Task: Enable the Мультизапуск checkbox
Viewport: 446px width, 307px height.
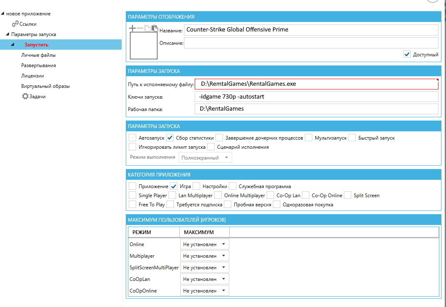Action: 309,138
